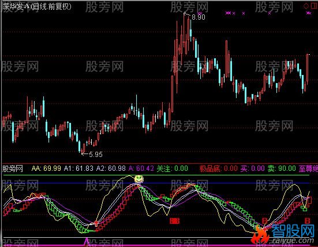The image size is (318, 247).
Task: Click the high price label 8.90
Action: 199,17
